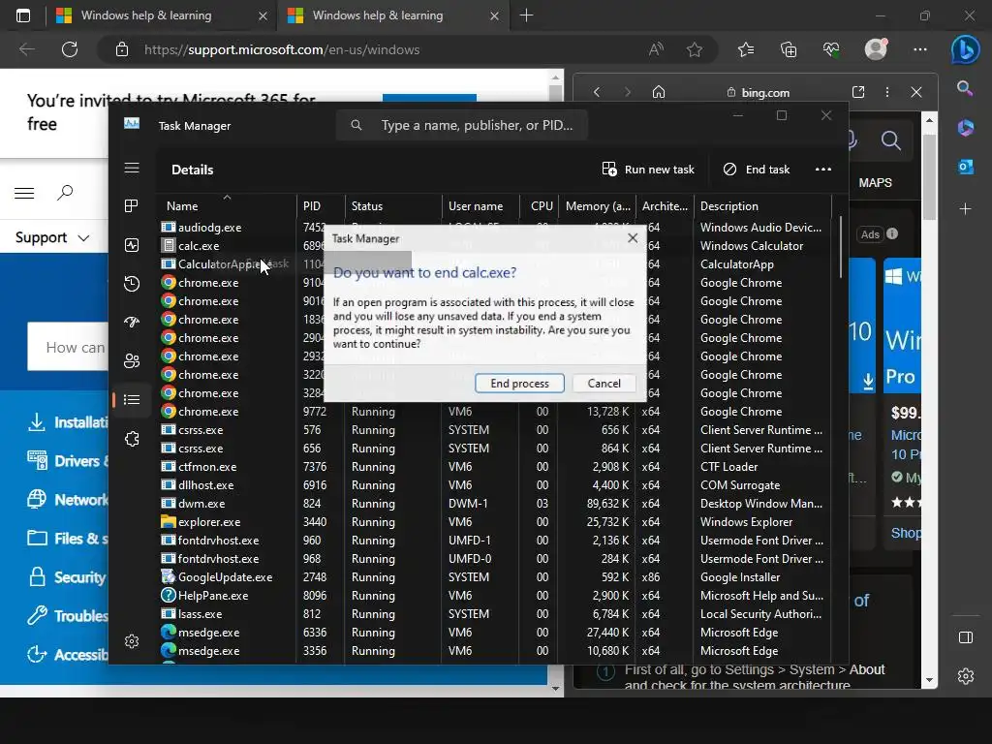Click the Bing pane search magnifier

click(891, 140)
